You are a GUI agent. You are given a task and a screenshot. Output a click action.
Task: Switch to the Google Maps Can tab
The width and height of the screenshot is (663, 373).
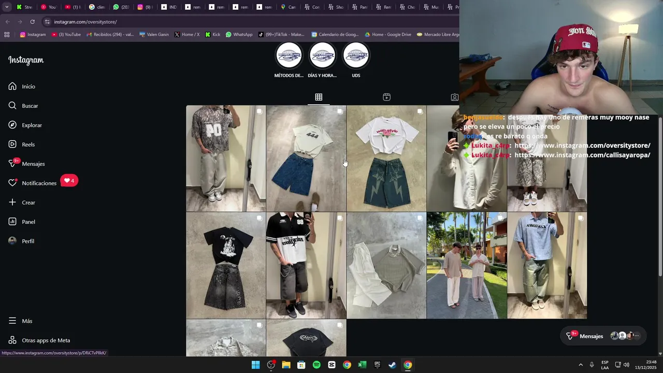288,7
